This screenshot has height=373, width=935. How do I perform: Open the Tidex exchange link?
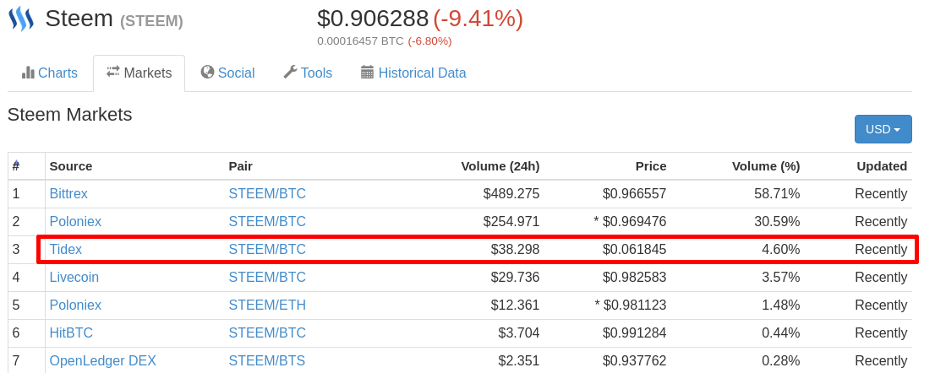(x=66, y=249)
